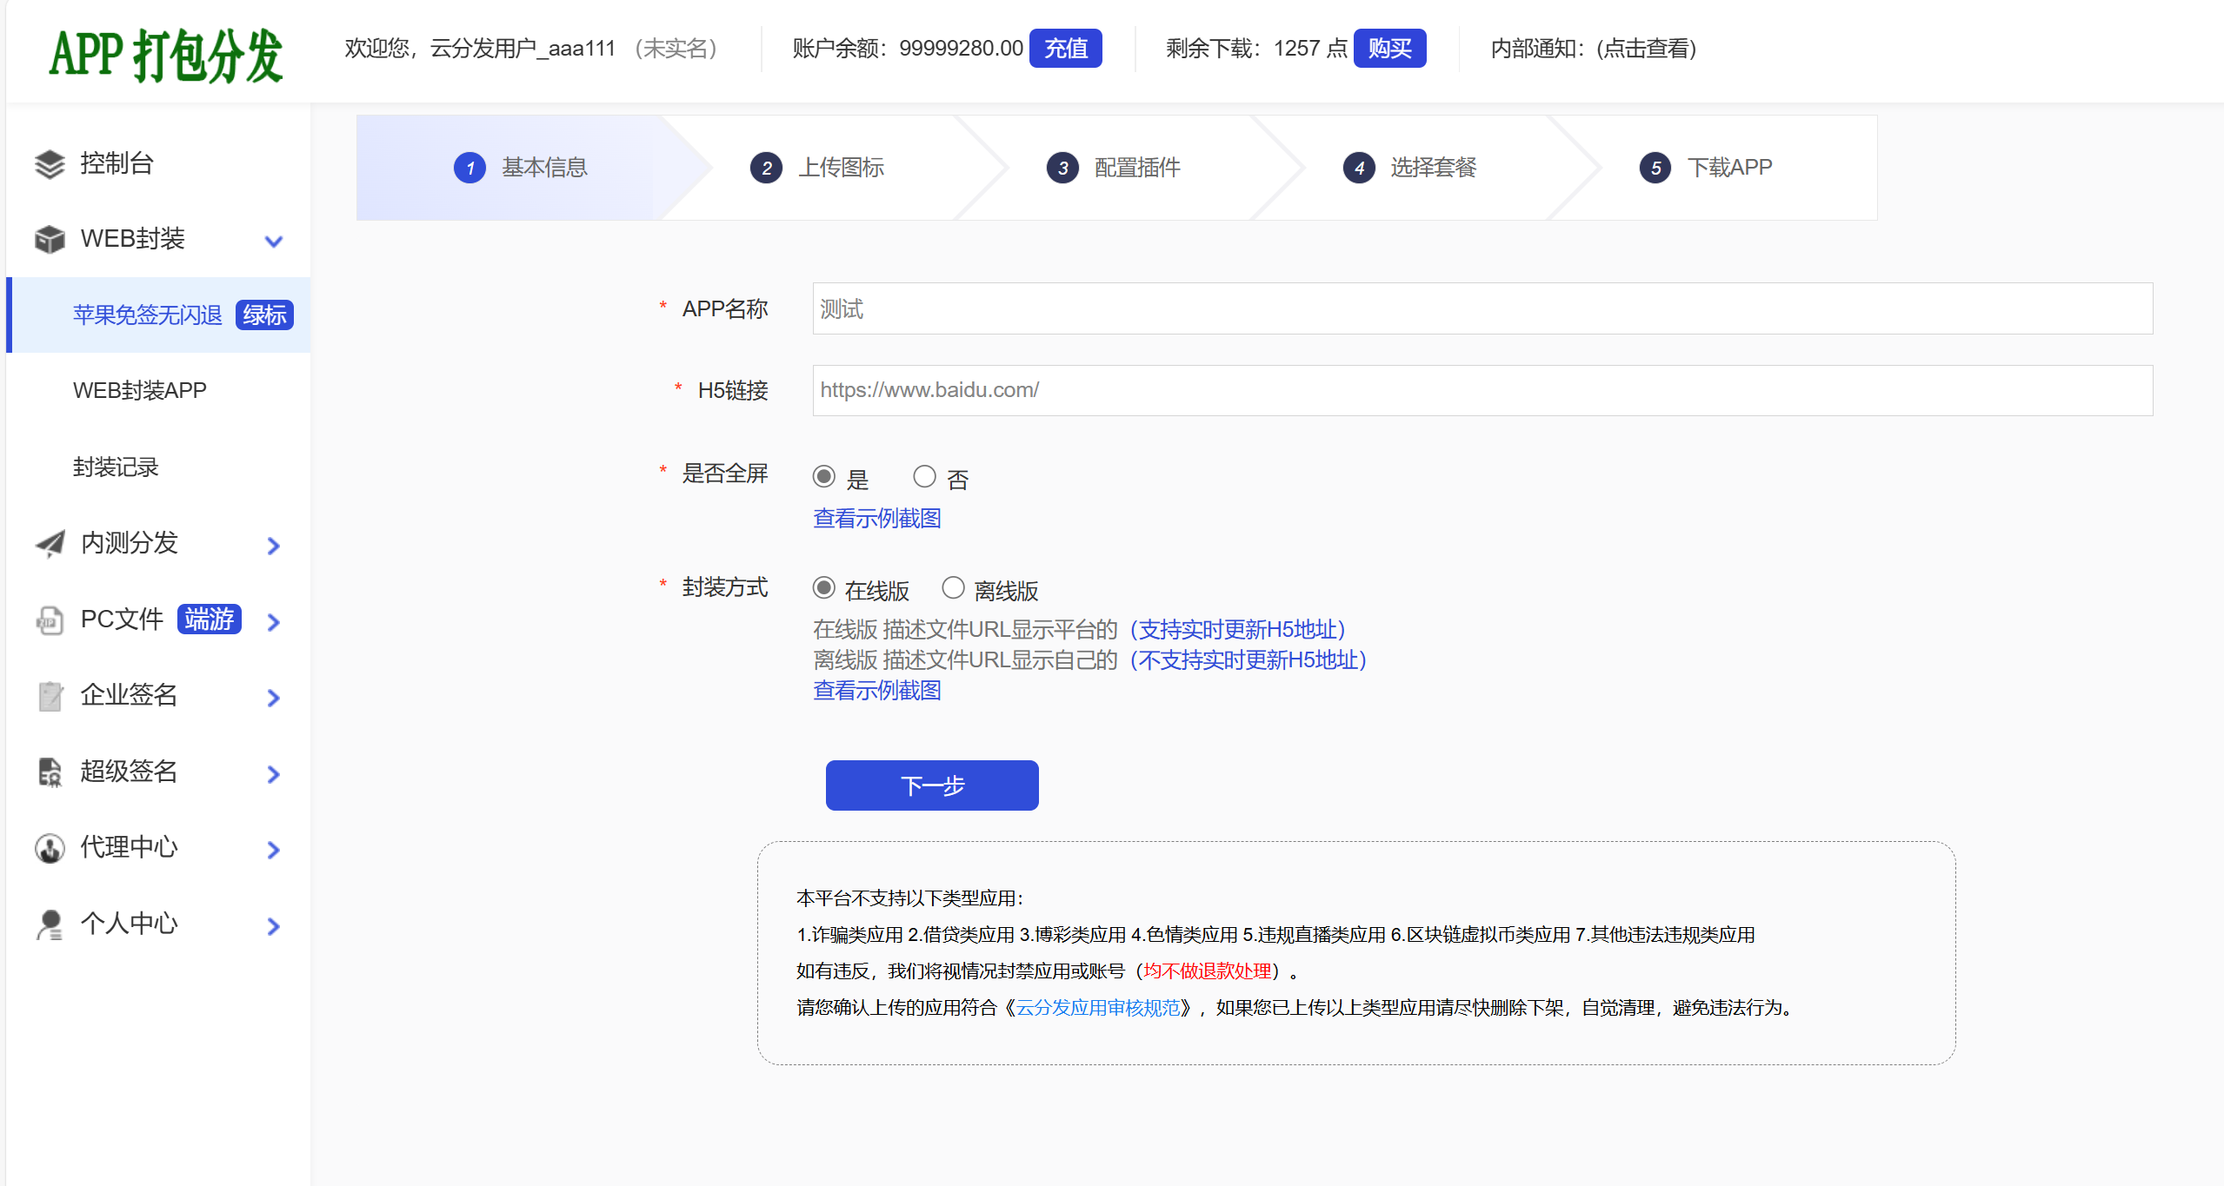Click the APP名称 input field
Image resolution: width=2224 pixels, height=1186 pixels.
click(x=1482, y=308)
